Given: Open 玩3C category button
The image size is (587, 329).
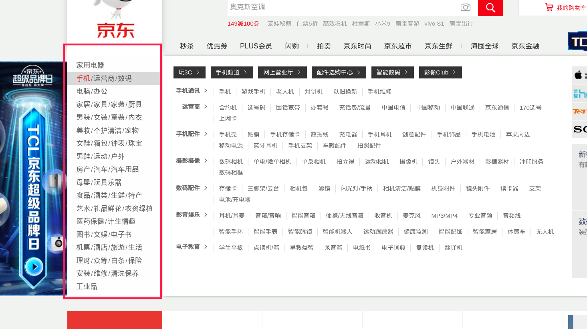Looking at the screenshot, I should (190, 72).
